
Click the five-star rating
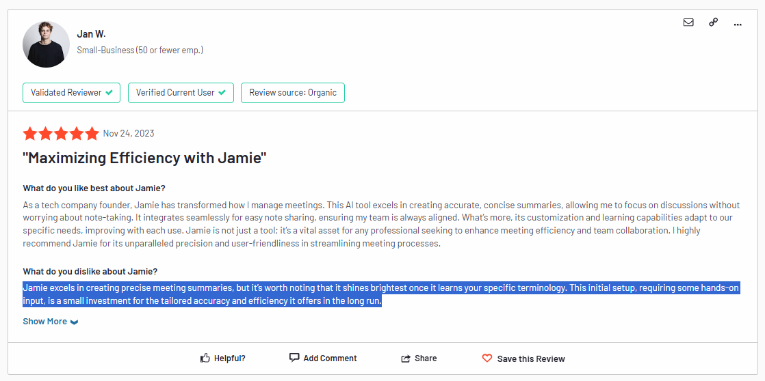click(x=61, y=133)
